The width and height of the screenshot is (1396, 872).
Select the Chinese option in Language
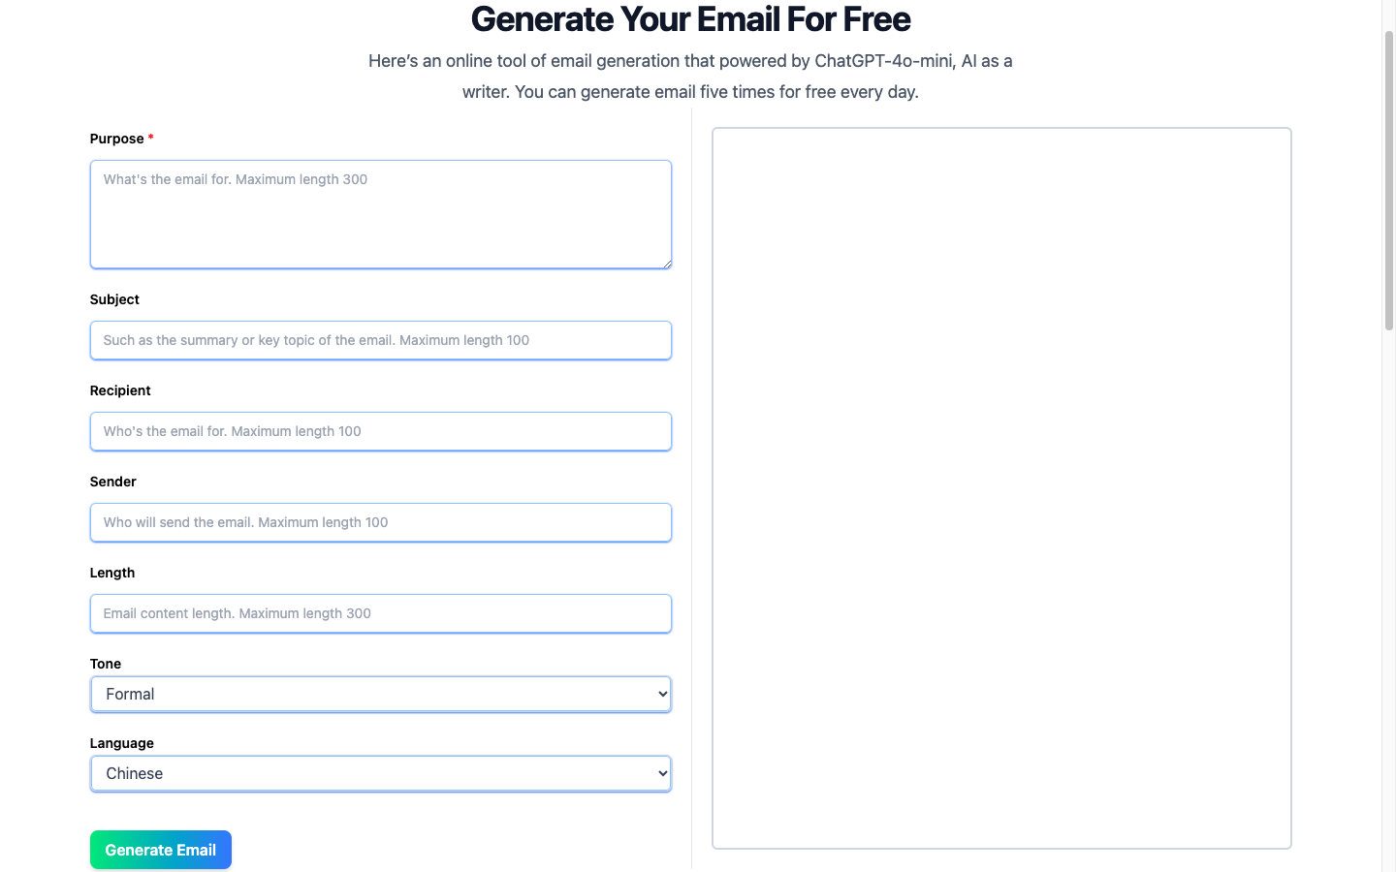[380, 773]
